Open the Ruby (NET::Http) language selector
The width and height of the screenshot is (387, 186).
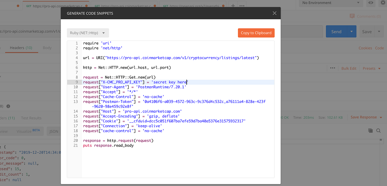pyautogui.click(x=87, y=33)
